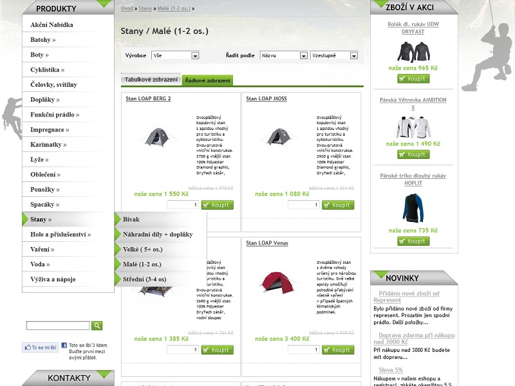Open the 'Doprava zdarma' news link
This screenshot has height=386, width=515.
pos(417,338)
